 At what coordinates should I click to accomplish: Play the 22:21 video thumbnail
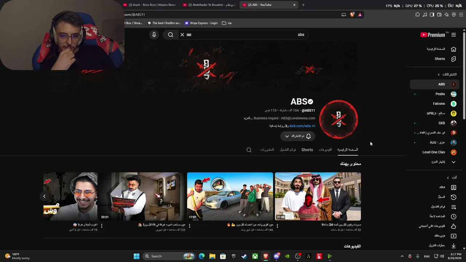[142, 196]
